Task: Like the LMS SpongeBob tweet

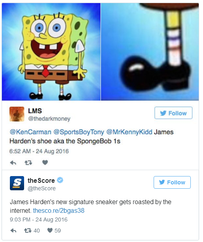Action: click(x=45, y=163)
